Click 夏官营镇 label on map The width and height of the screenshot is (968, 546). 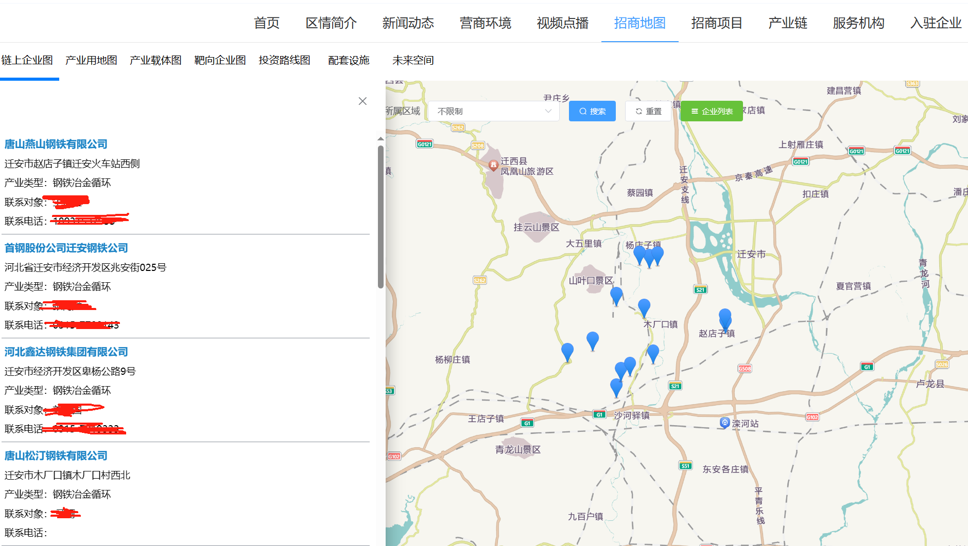pos(854,286)
